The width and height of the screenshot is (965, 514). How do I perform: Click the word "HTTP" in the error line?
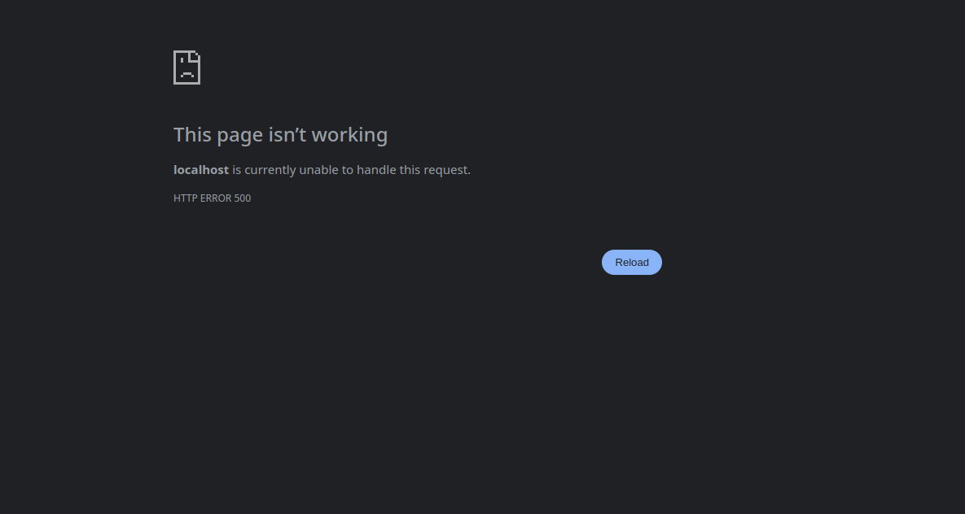185,198
